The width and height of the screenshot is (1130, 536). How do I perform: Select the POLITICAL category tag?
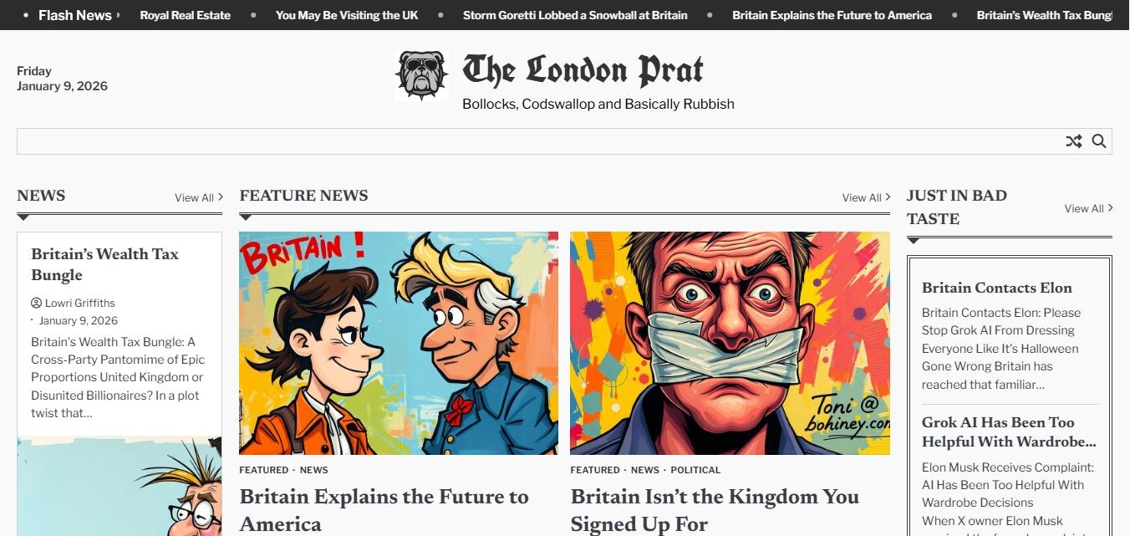point(695,470)
